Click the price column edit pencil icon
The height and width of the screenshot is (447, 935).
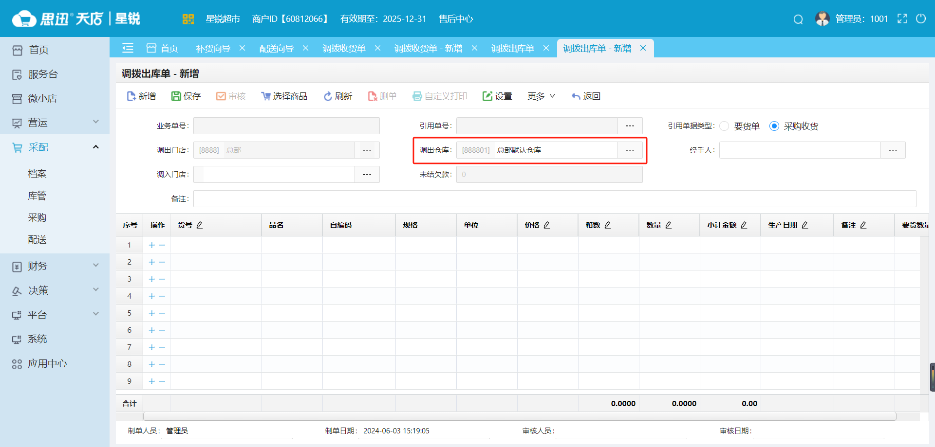click(546, 225)
